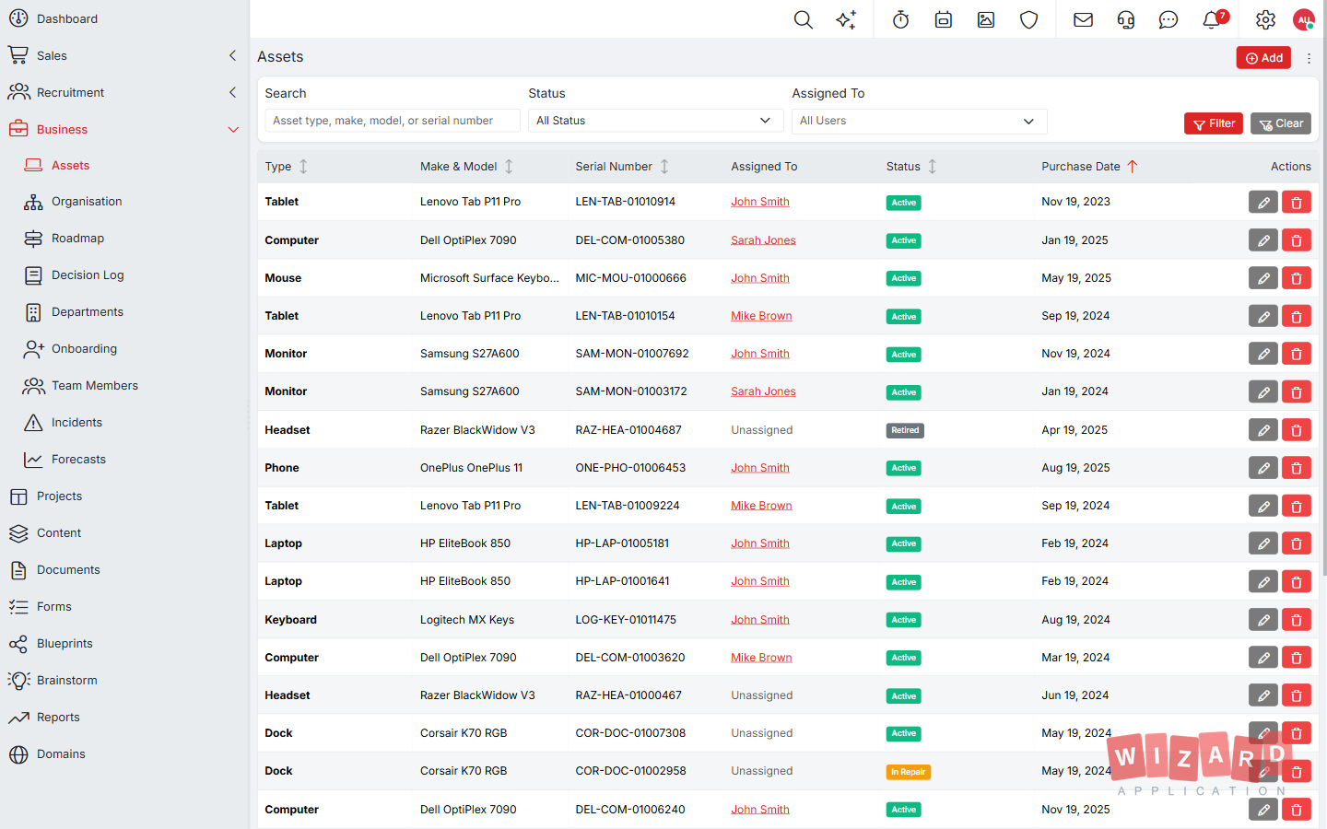
Task: Open the shield security icon
Action: click(1029, 19)
